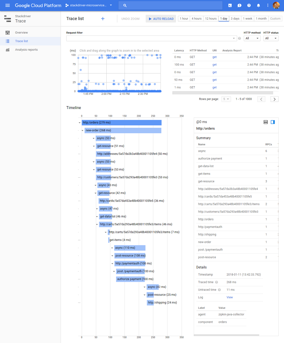
Task: Focus the top search bar field
Action: [171, 5]
